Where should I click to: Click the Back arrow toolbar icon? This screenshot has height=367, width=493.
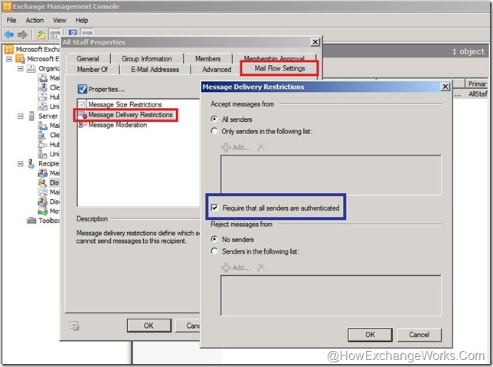pos(9,34)
